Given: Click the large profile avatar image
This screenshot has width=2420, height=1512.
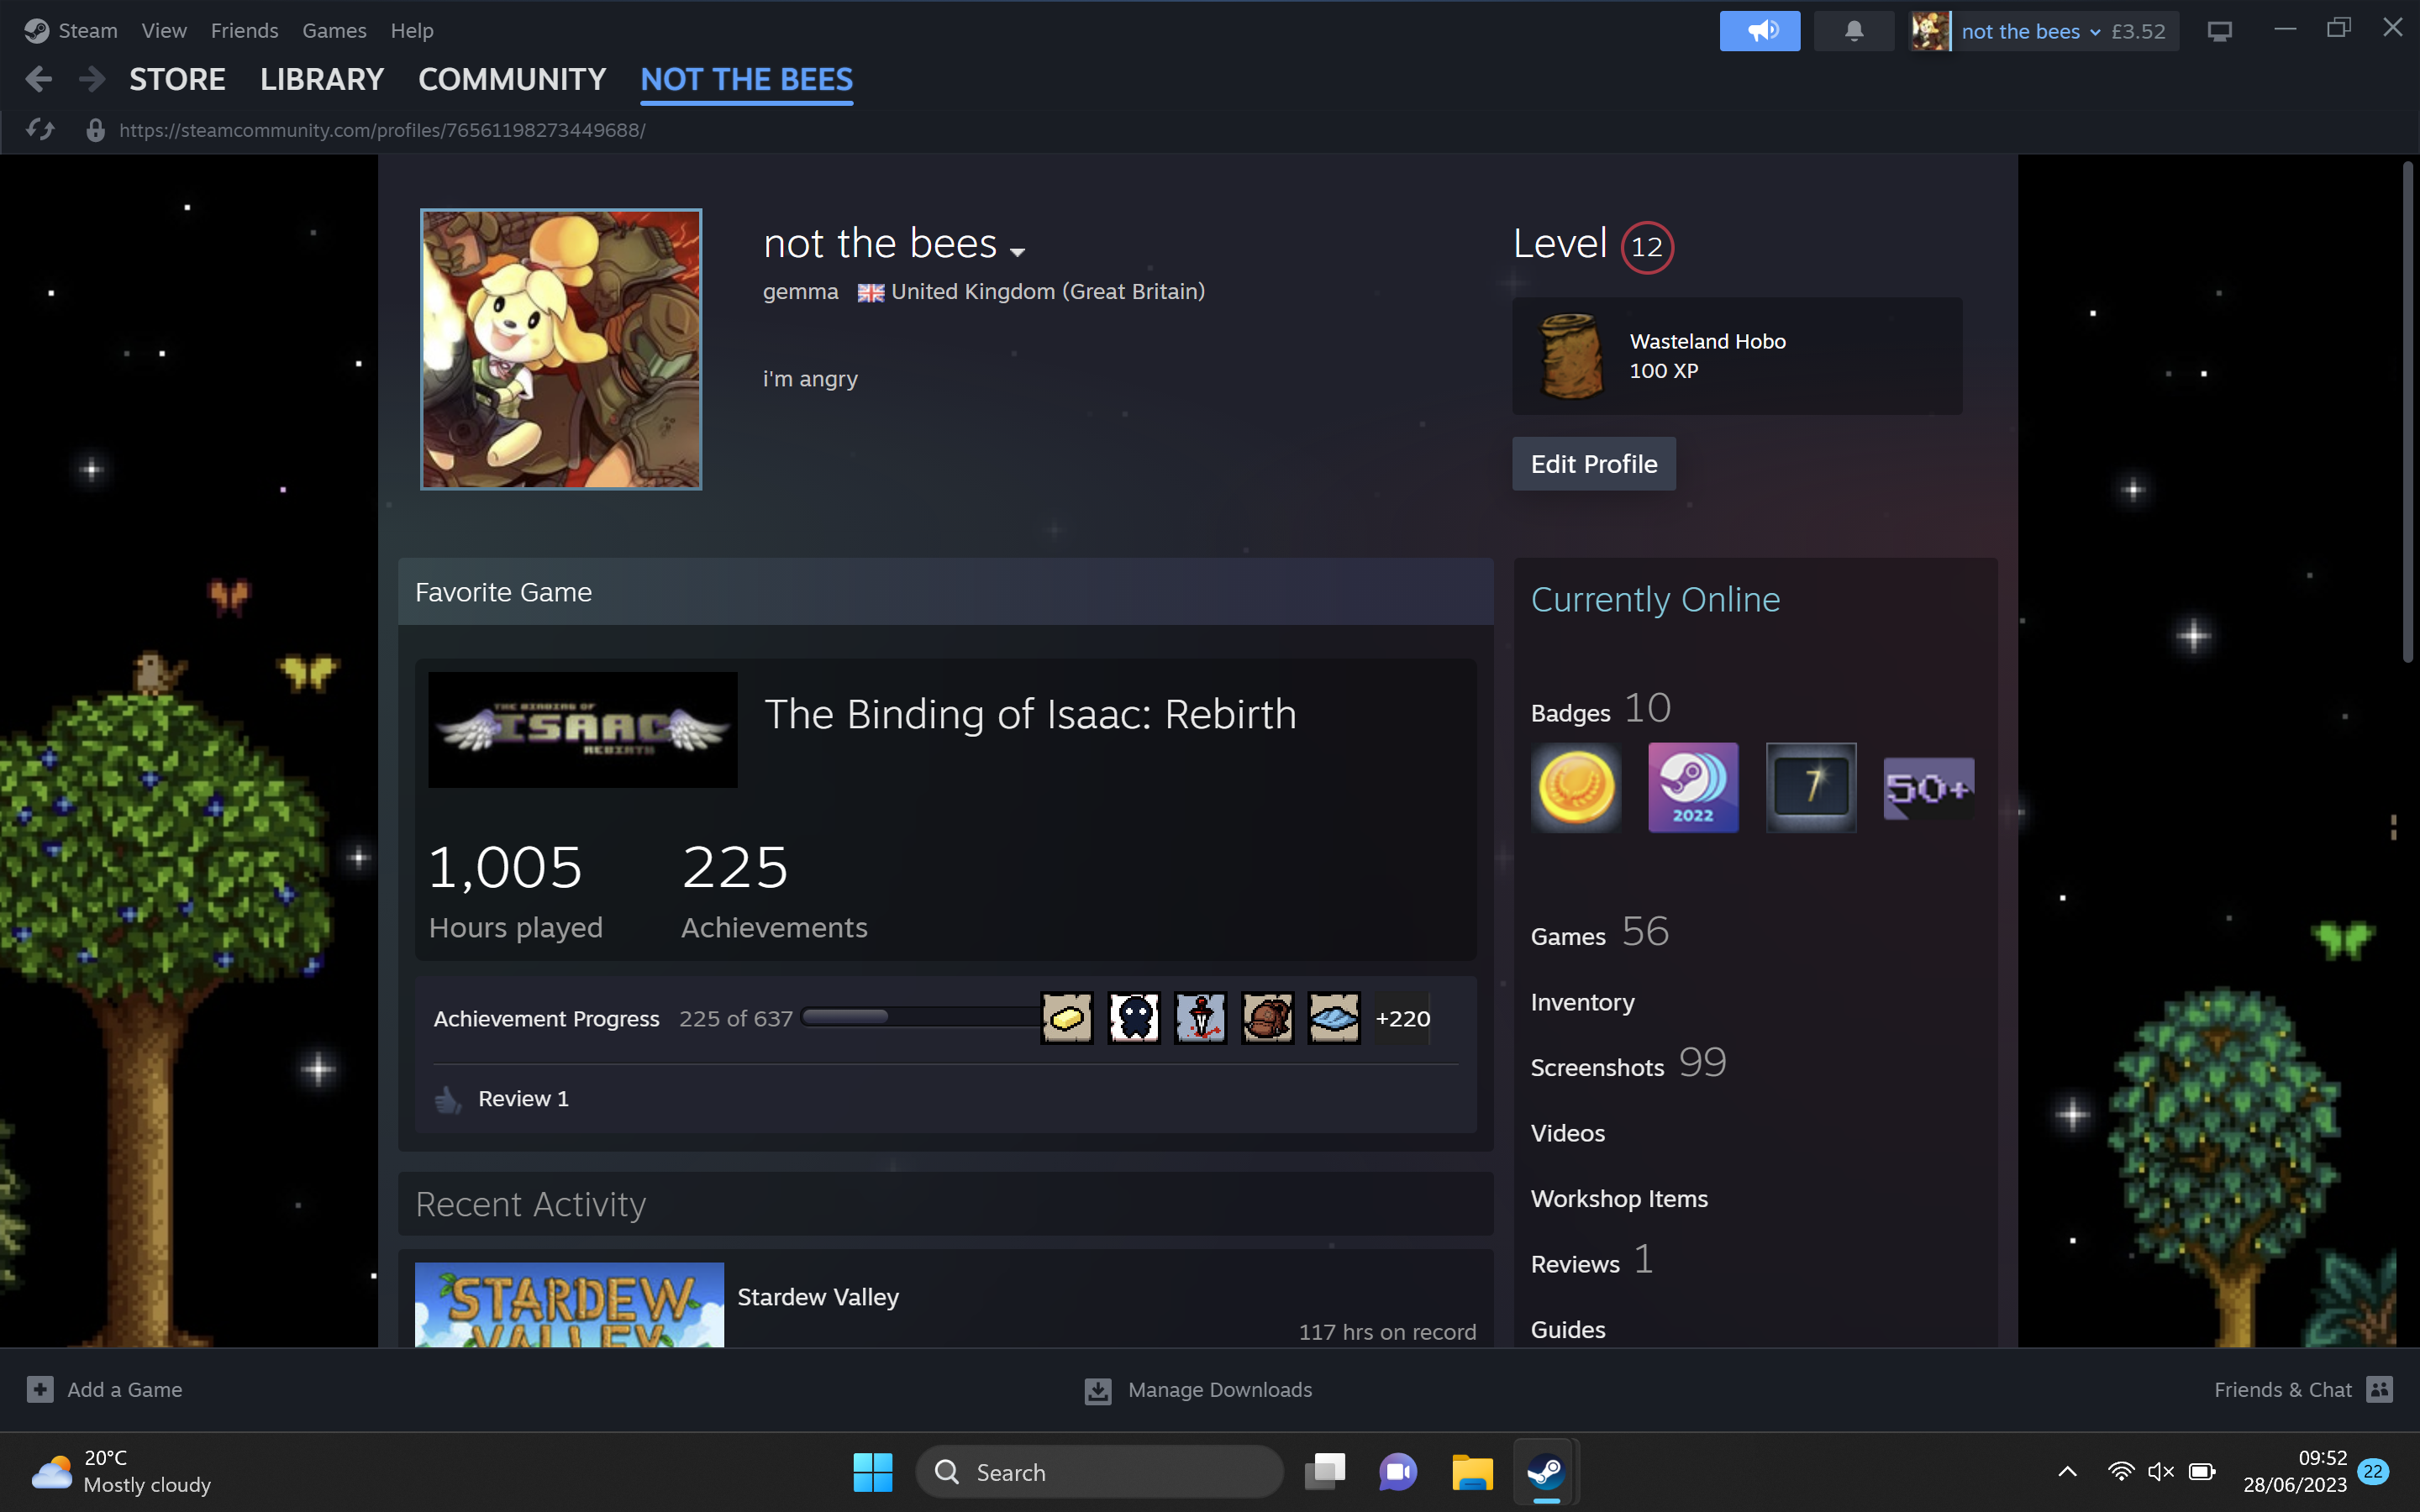Looking at the screenshot, I should pyautogui.click(x=561, y=349).
